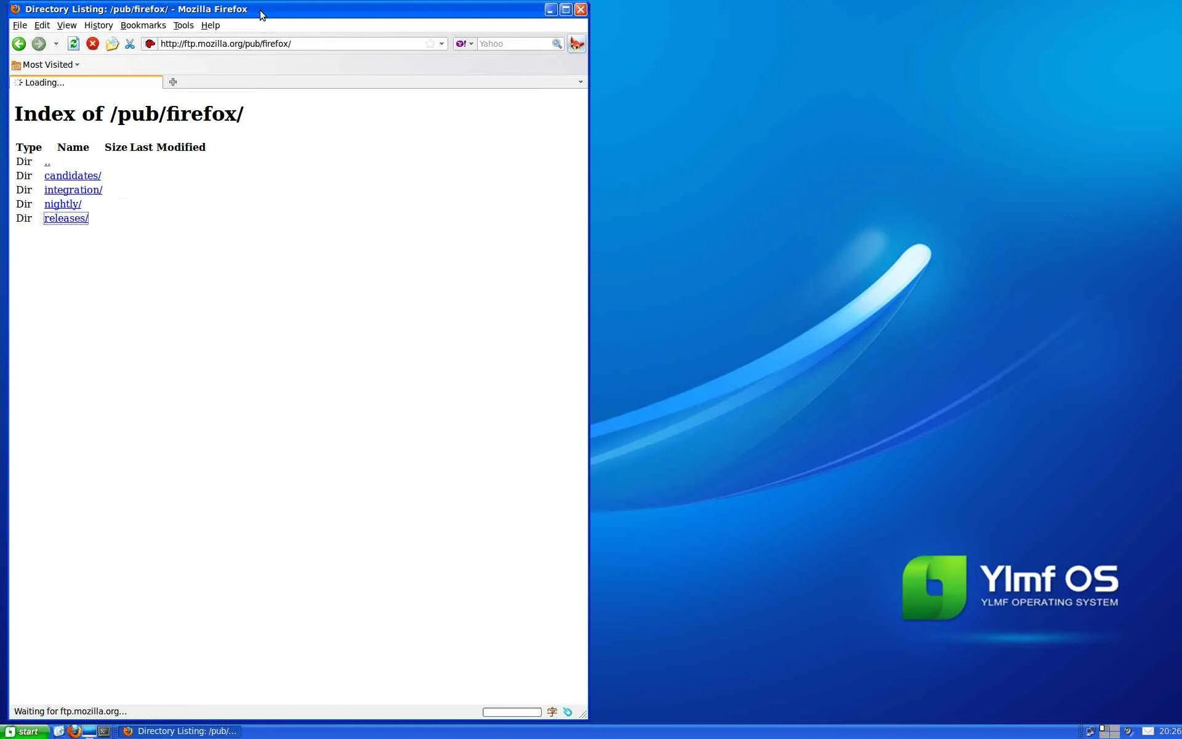Click the fox icon beside search box
This screenshot has height=739, width=1182.
[577, 44]
